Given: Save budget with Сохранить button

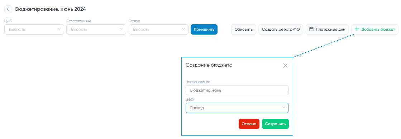Looking at the screenshot, I should [x=275, y=124].
